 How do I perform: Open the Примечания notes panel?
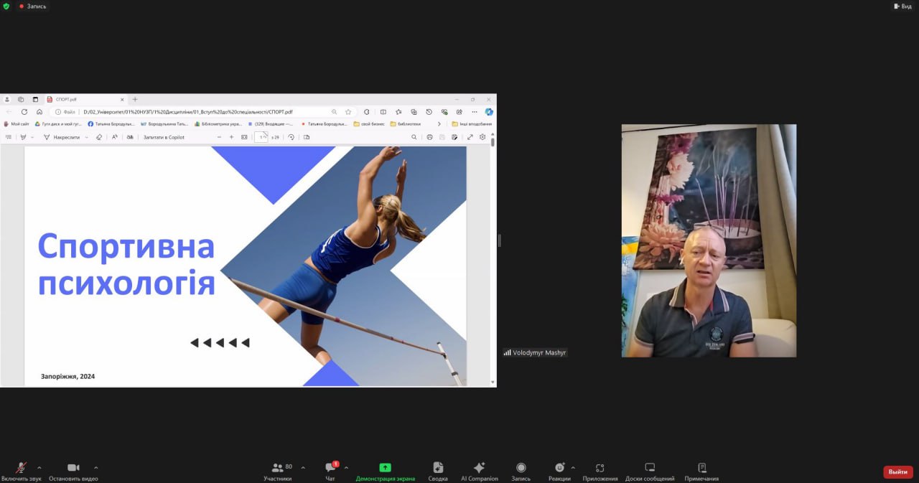tap(701, 471)
